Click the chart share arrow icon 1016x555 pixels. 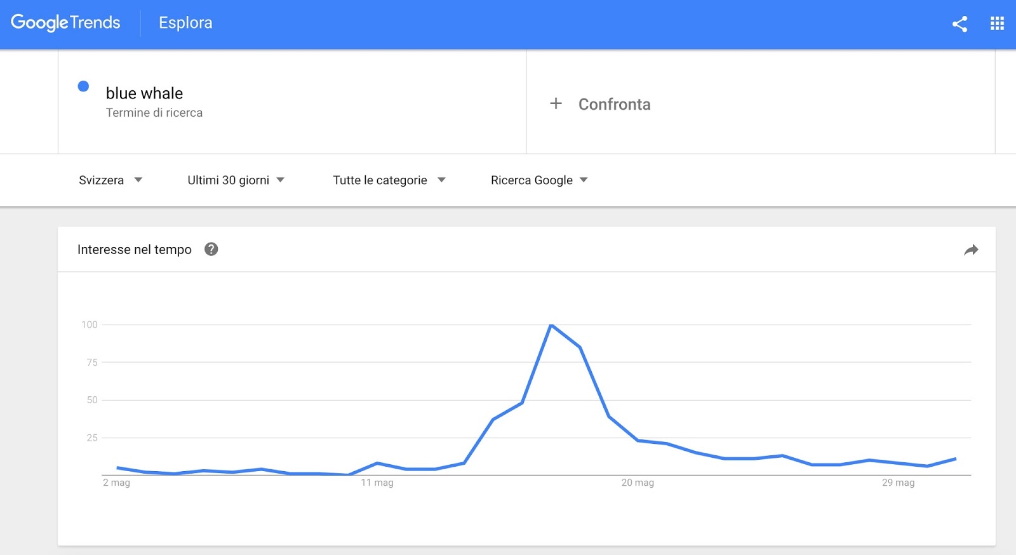(971, 250)
